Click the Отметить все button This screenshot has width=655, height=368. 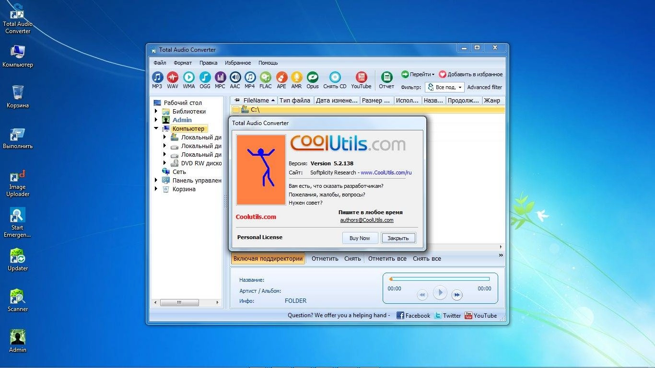pyautogui.click(x=387, y=258)
